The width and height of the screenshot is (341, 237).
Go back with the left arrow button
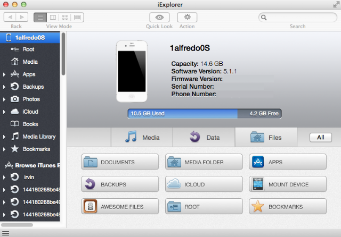tap(10, 17)
